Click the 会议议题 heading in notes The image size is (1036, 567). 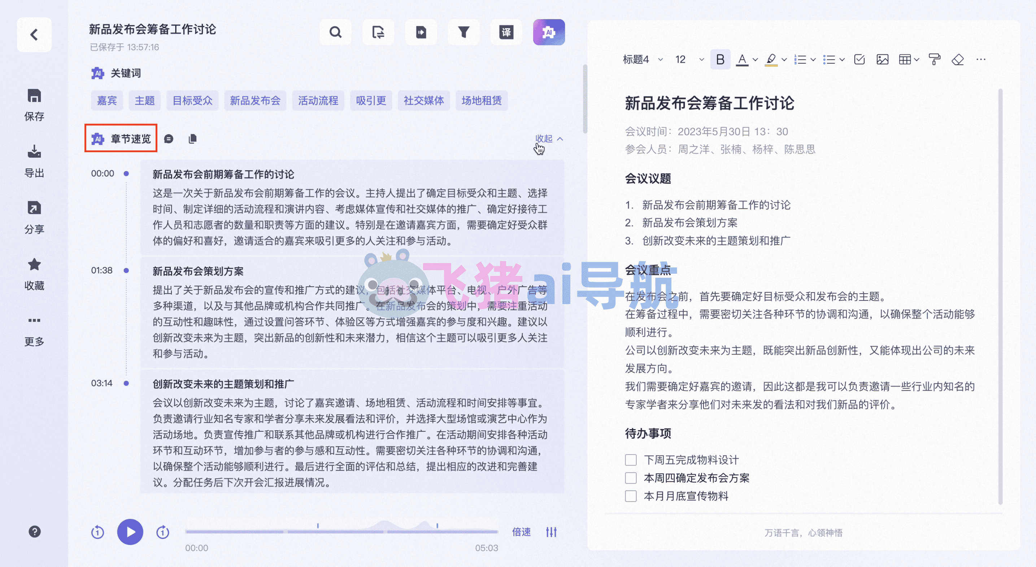pos(648,179)
